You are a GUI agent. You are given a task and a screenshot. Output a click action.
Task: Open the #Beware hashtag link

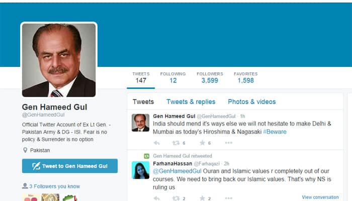275,132
